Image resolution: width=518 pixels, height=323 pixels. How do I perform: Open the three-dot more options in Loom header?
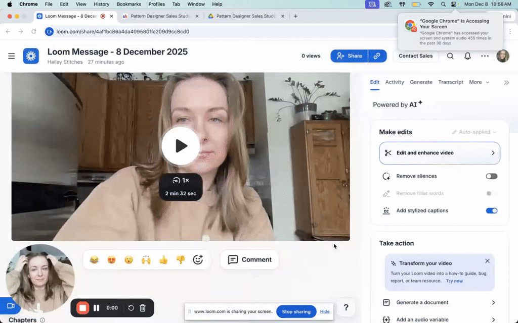(x=485, y=56)
